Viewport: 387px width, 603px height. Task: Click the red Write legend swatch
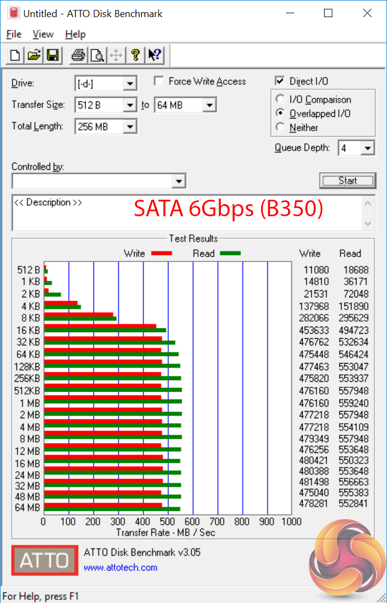[162, 253]
